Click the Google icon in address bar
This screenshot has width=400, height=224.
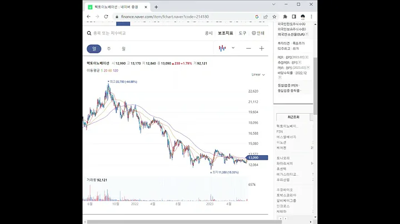click(257, 17)
